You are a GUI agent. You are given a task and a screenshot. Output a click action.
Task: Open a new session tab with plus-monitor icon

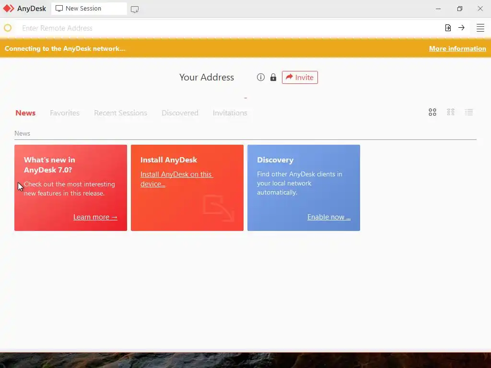click(135, 10)
